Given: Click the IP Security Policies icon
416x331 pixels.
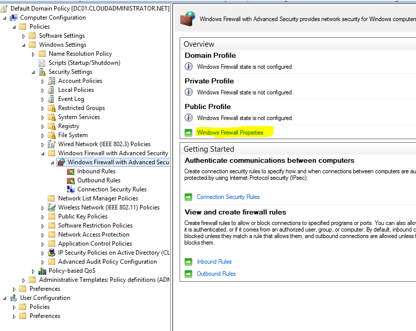Looking at the screenshot, I should tap(52, 253).
